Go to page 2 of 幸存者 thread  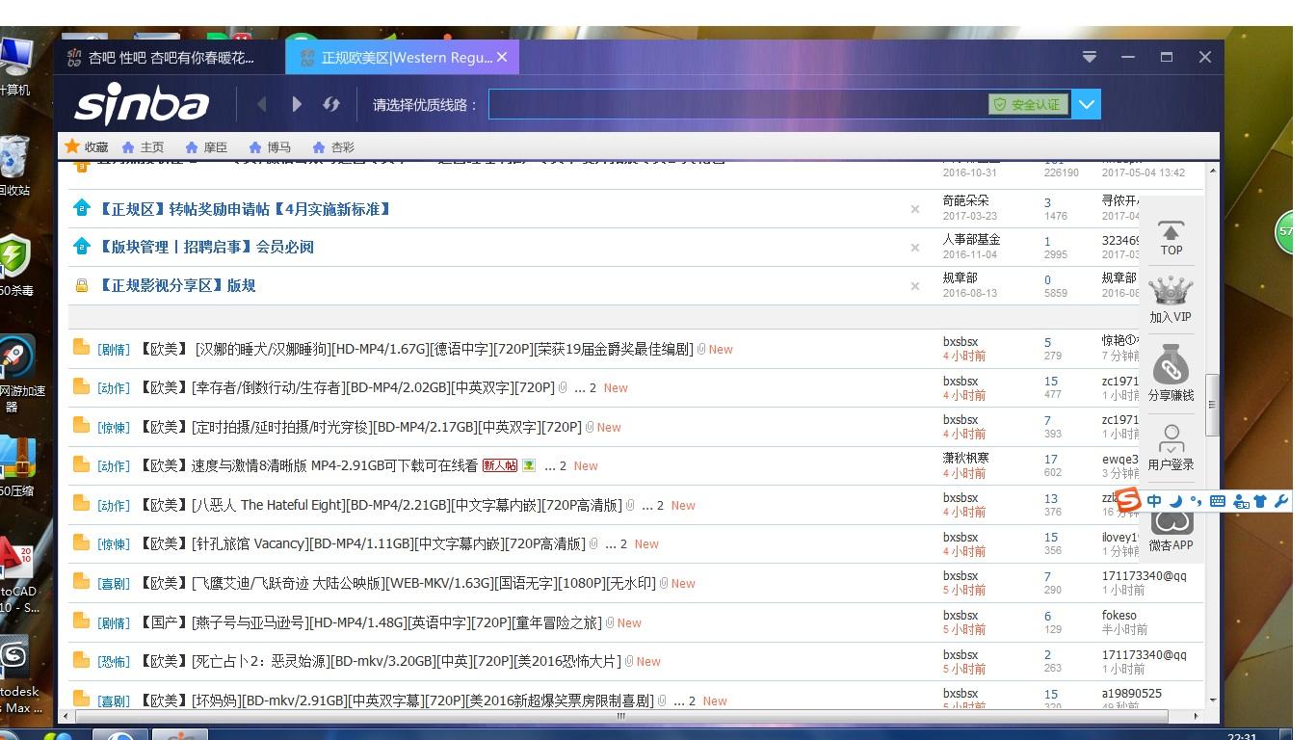tap(593, 388)
